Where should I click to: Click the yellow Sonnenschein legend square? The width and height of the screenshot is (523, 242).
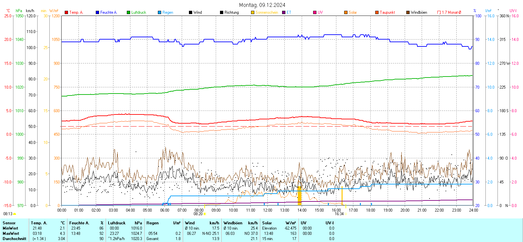point(253,12)
